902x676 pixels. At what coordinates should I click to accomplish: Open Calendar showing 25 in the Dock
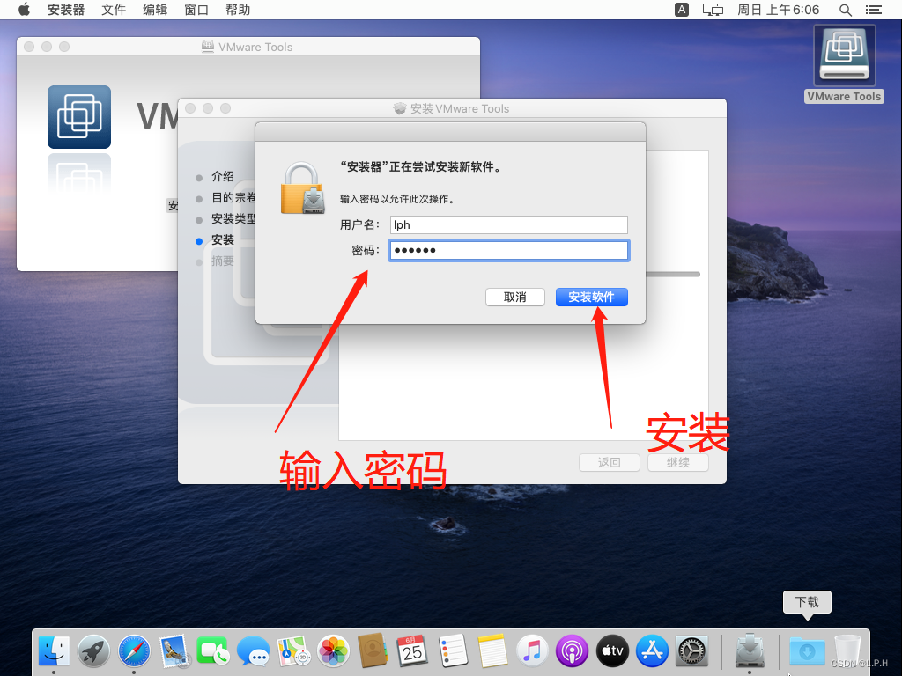(x=412, y=650)
